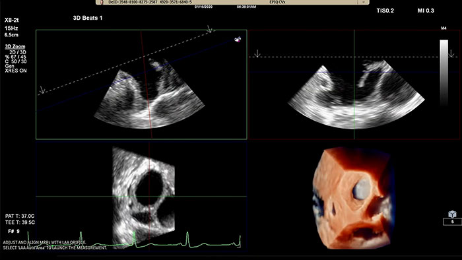Click the 3D cube icon above the 5 box

click(452, 214)
